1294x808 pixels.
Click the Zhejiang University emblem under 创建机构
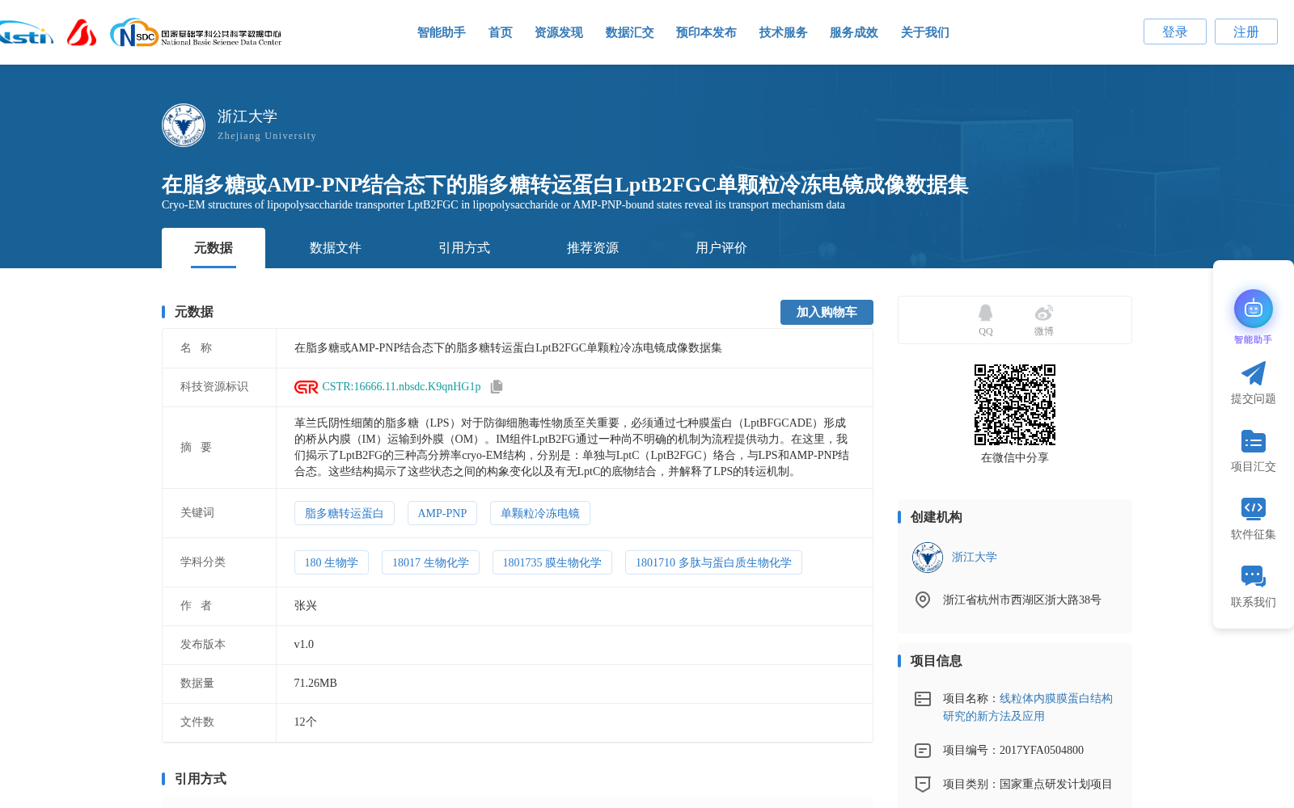928,558
